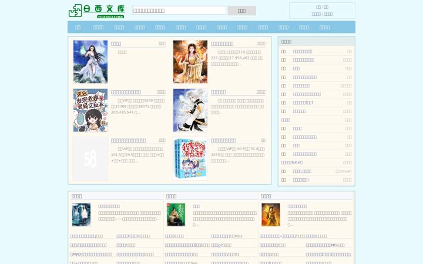423x264 pixels.
Task: Open the bottom list link ending with Cline
Action: pos(181,262)
